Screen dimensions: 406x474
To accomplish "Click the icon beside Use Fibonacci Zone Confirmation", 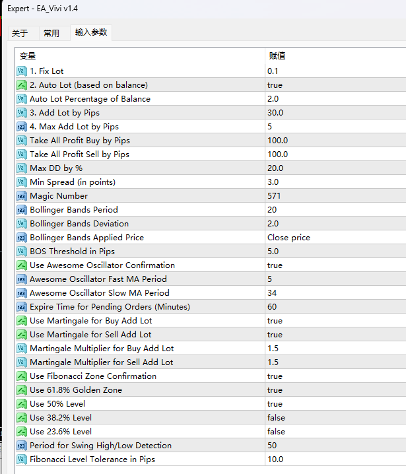I will [21, 376].
